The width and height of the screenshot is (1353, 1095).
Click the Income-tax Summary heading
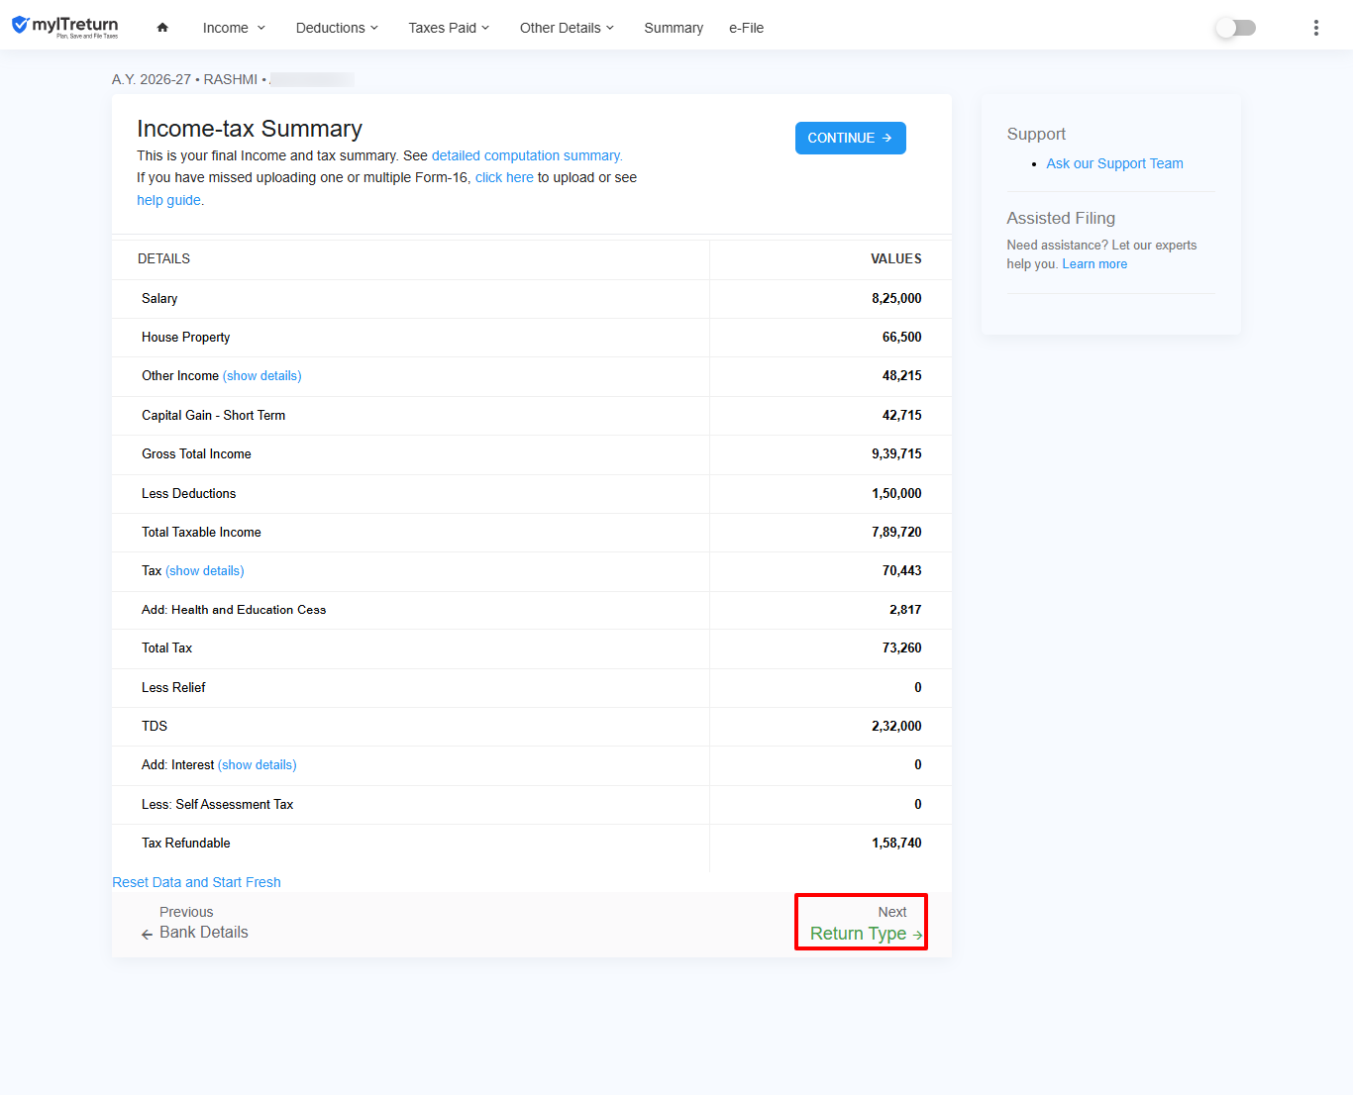point(250,129)
